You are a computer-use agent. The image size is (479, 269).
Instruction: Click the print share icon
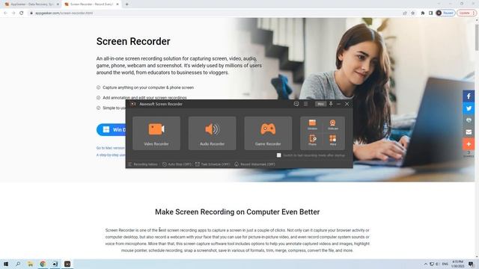469,120
